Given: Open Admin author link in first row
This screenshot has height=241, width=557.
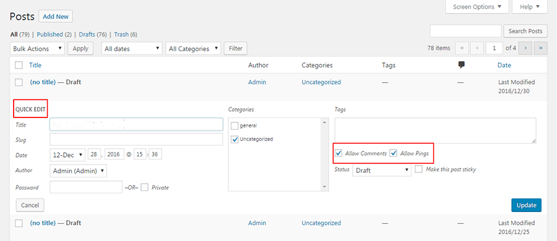Looking at the screenshot, I should [257, 82].
